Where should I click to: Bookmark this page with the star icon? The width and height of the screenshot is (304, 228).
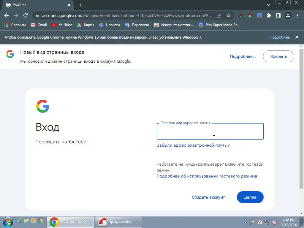(229, 15)
